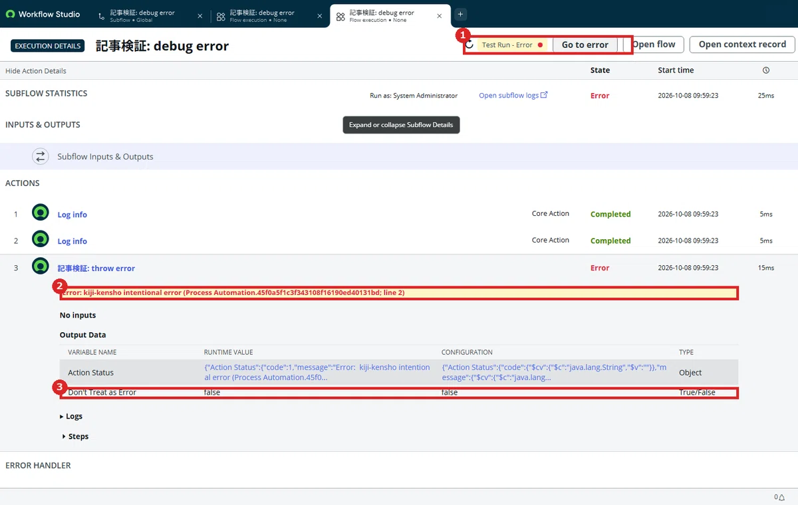Click the action icon for the throw error step
798x505 pixels.
coord(41,266)
